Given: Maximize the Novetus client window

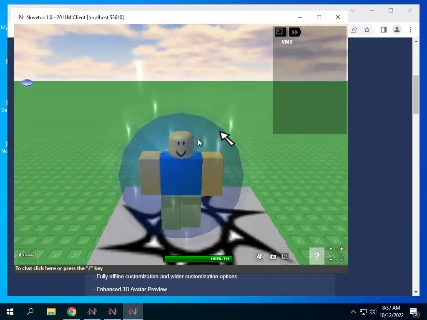Looking at the screenshot, I should (x=319, y=17).
